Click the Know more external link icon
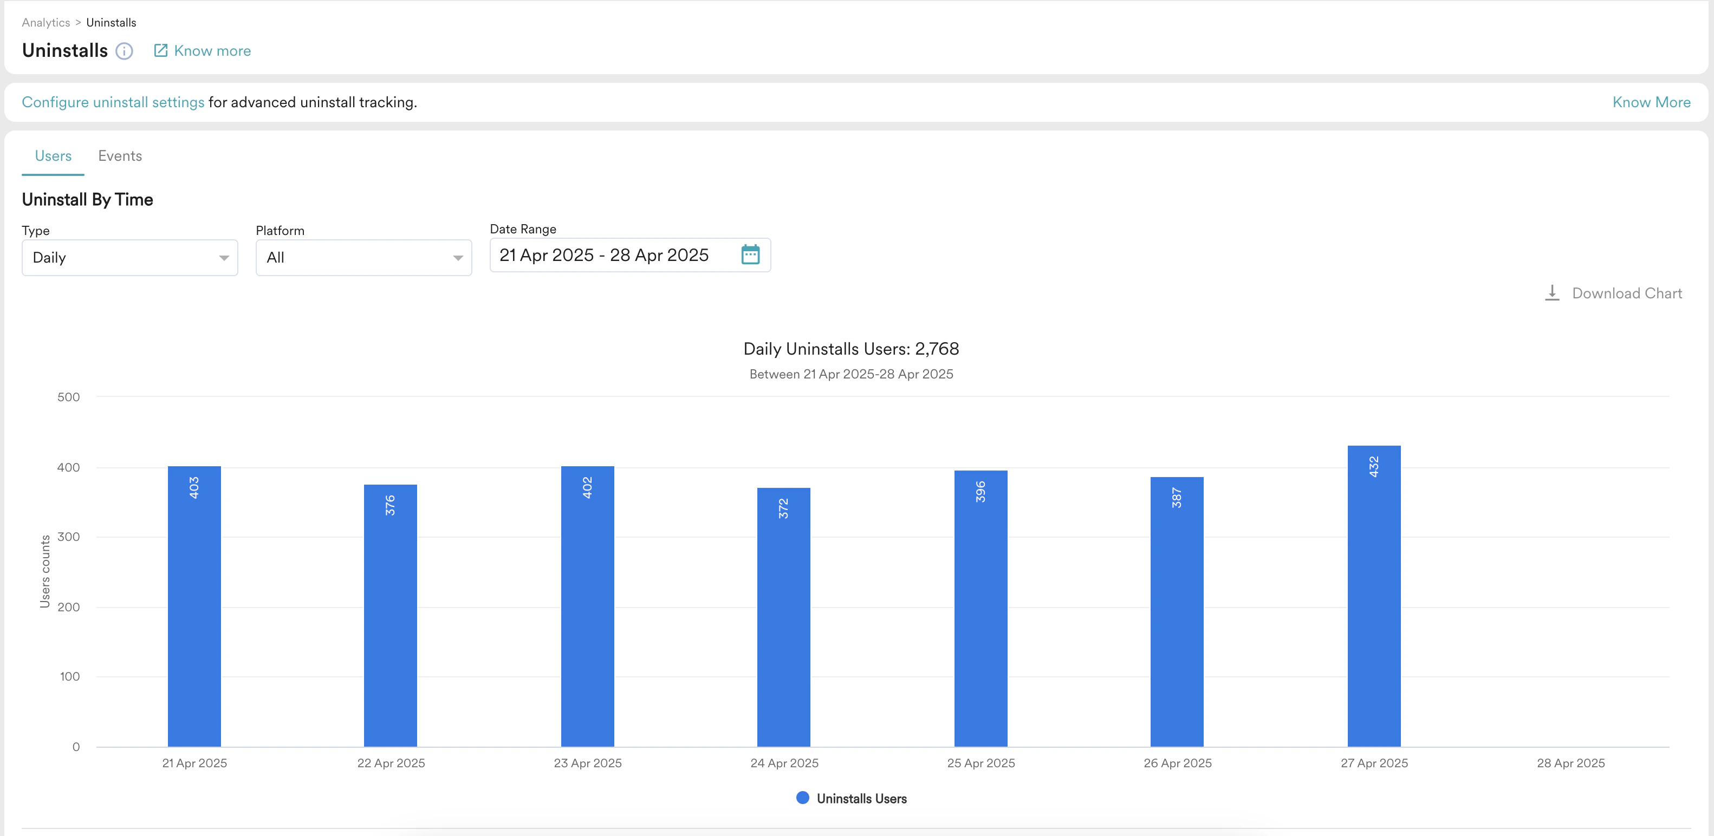1714x836 pixels. [160, 50]
